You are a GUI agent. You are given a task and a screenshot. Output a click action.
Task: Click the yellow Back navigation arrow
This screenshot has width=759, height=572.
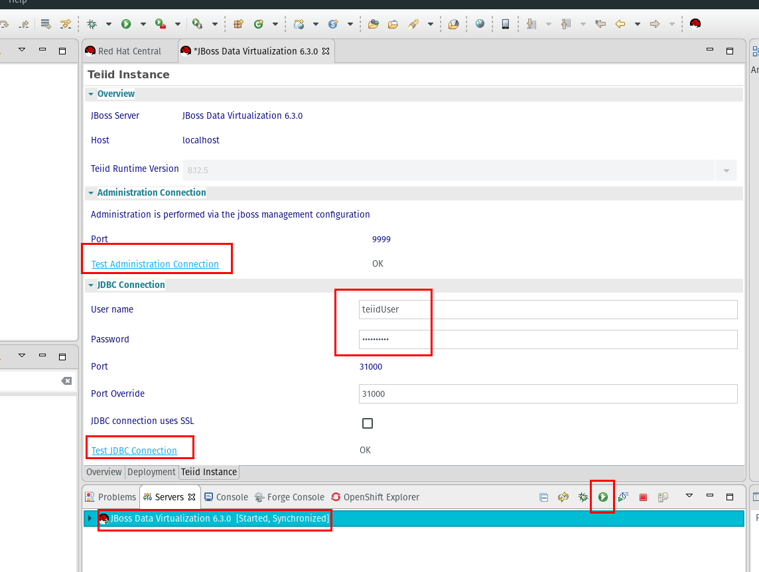point(620,24)
